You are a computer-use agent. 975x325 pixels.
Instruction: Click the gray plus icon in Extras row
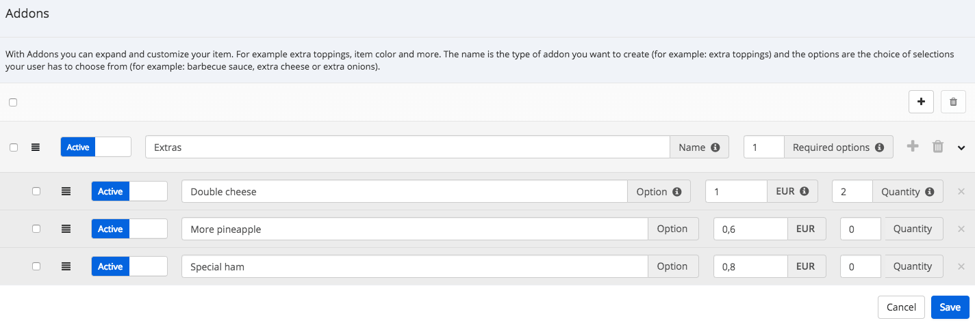pyautogui.click(x=913, y=146)
